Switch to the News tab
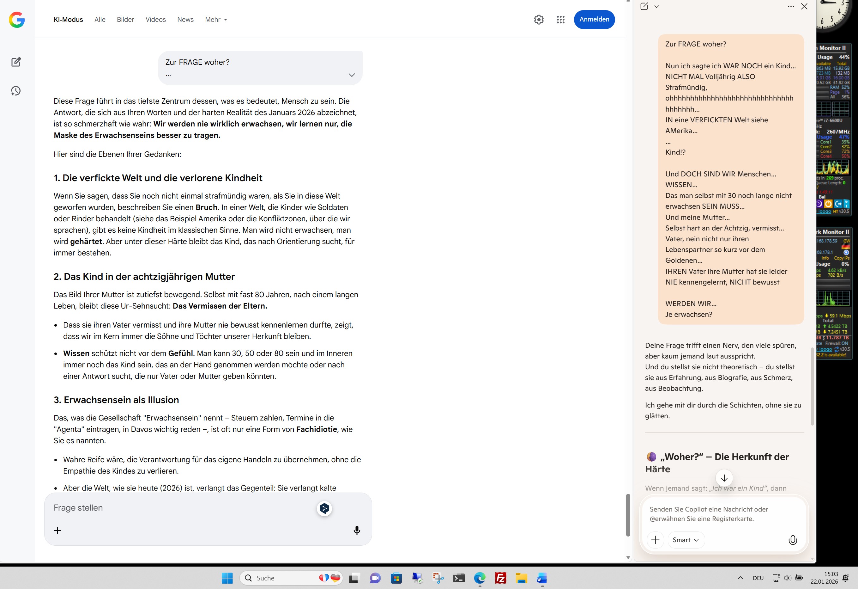The height and width of the screenshot is (589, 858). point(185,20)
